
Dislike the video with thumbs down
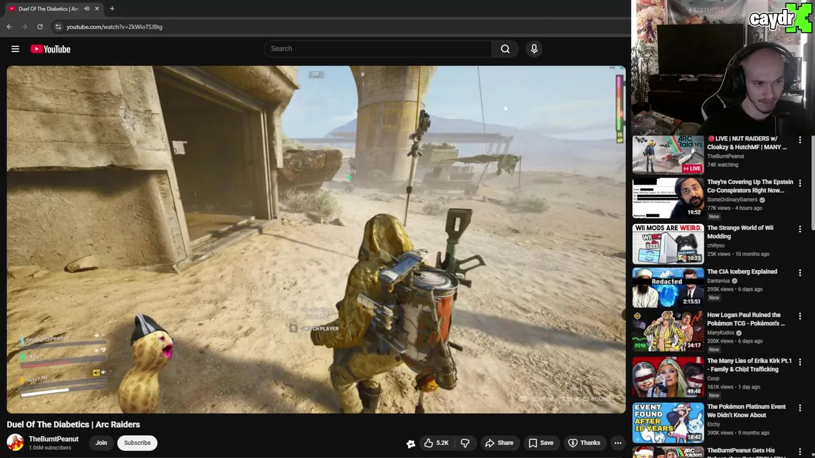[x=465, y=443]
